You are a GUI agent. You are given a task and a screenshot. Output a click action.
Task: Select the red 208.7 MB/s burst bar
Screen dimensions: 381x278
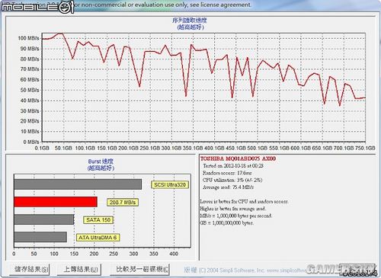pos(56,202)
